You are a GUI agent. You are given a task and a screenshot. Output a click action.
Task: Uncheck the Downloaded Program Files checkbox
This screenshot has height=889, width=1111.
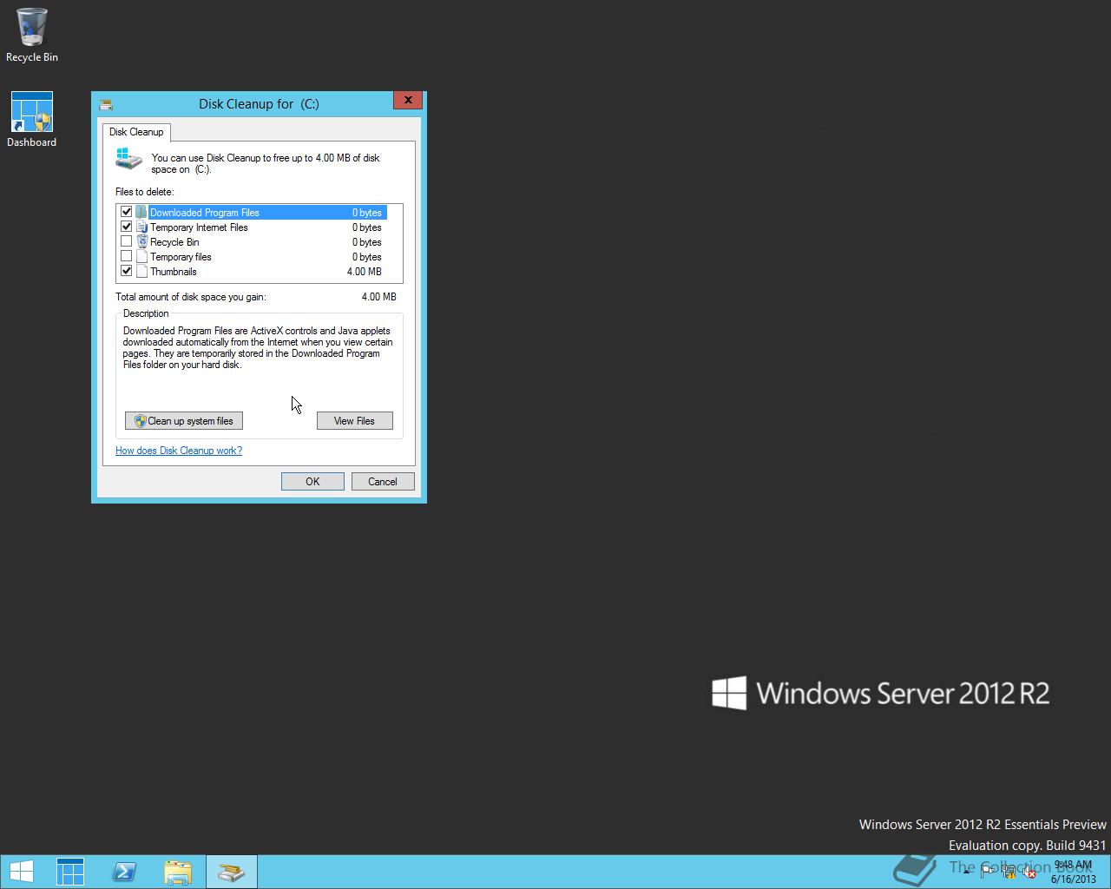tap(127, 212)
